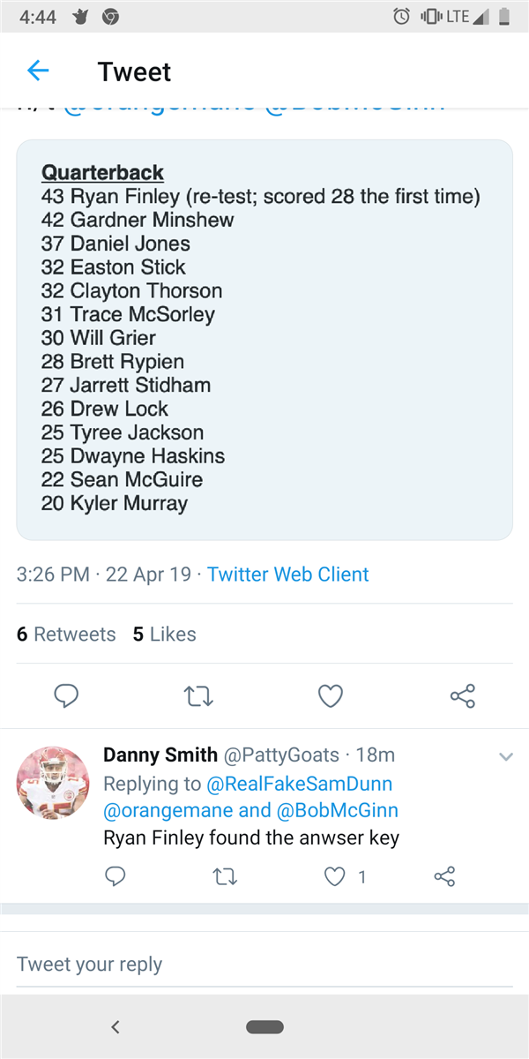Open Danny Smith's profile picture
Viewport: 529px width, 1059px height.
(54, 781)
